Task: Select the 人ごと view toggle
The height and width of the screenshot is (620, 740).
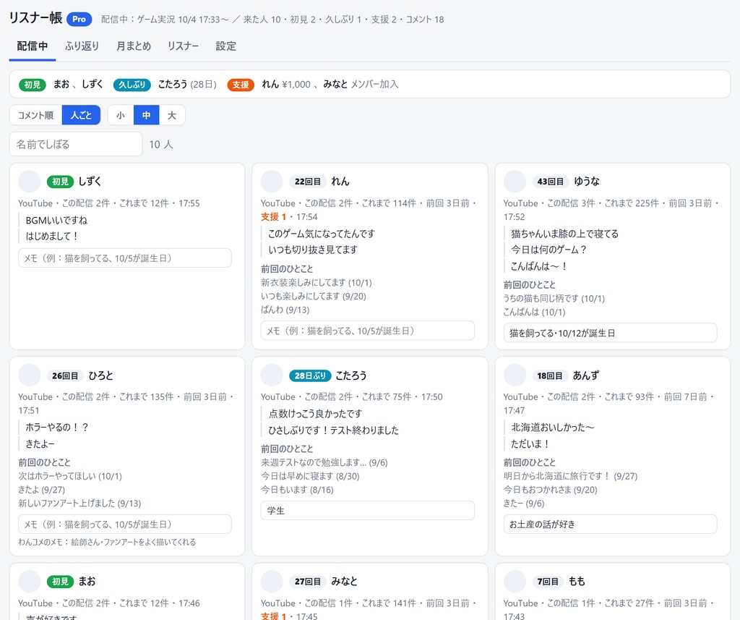Action: pyautogui.click(x=81, y=115)
